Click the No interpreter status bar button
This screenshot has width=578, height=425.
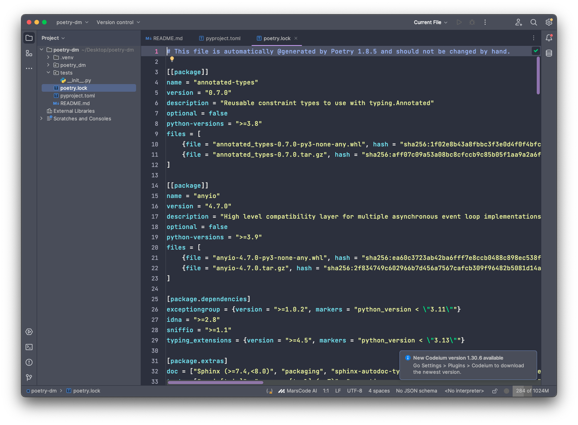tap(464, 391)
